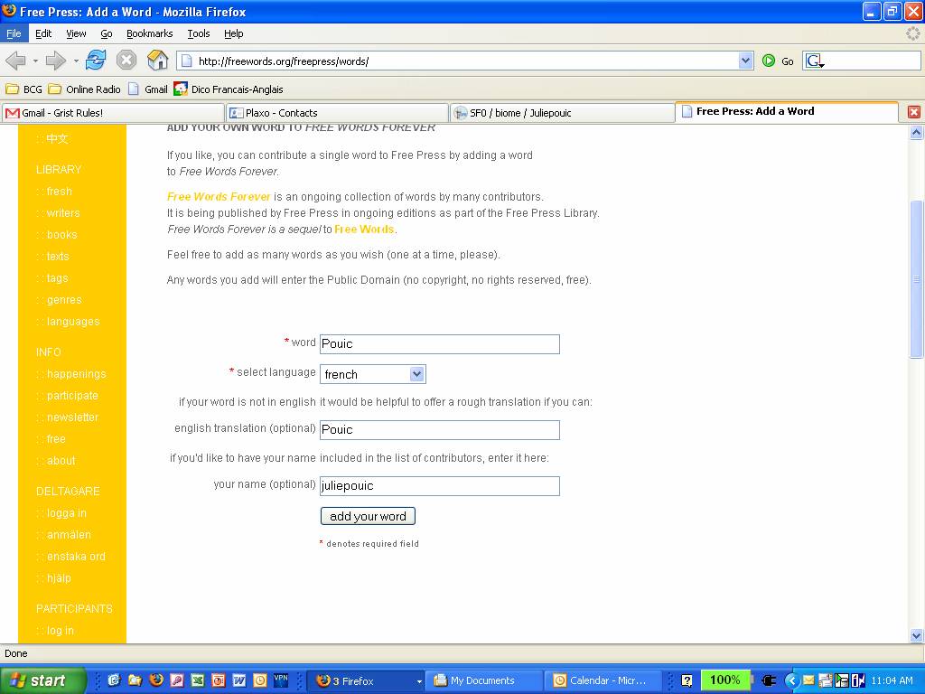Click the english translation text field
The width and height of the screenshot is (925, 694).
pyautogui.click(x=439, y=430)
